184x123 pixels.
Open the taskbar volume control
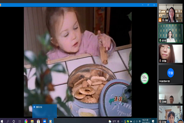tap(137, 121)
